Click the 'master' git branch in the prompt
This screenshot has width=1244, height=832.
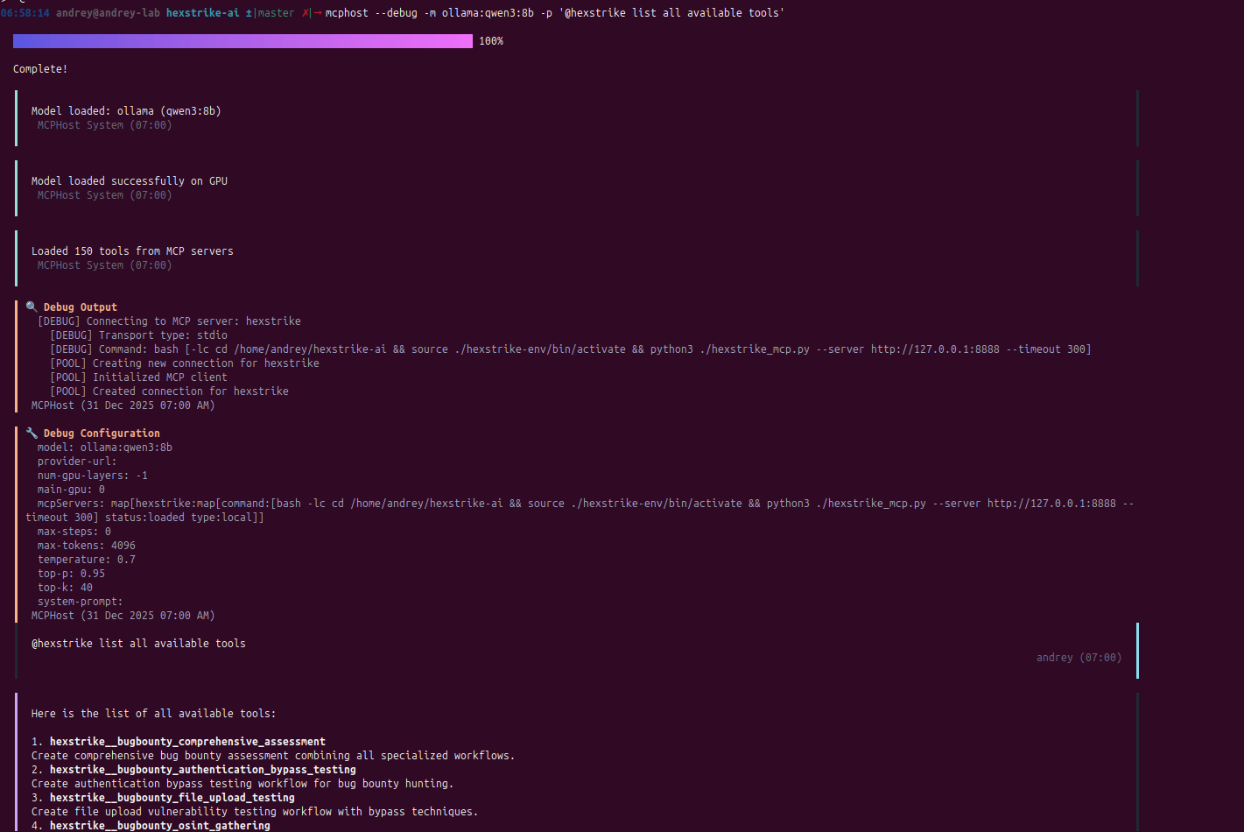(x=276, y=13)
